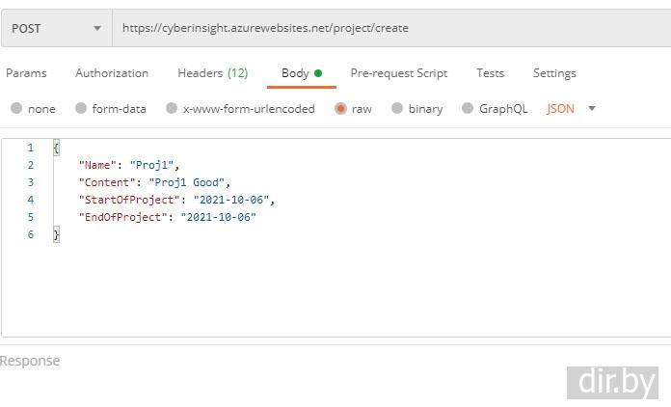
Task: Open the Authorization tab
Action: pyautogui.click(x=112, y=73)
